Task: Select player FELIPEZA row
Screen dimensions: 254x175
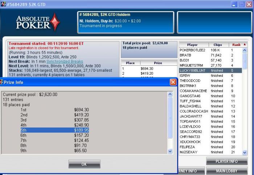Action: 210,147
